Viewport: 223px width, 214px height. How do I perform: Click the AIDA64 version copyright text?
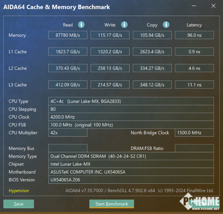pyautogui.click(x=139, y=190)
